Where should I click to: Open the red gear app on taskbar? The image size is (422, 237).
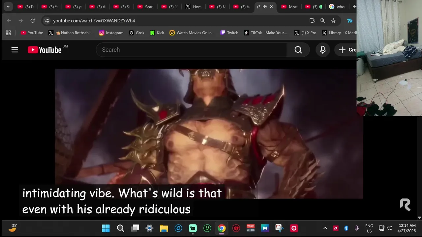[x=236, y=228]
